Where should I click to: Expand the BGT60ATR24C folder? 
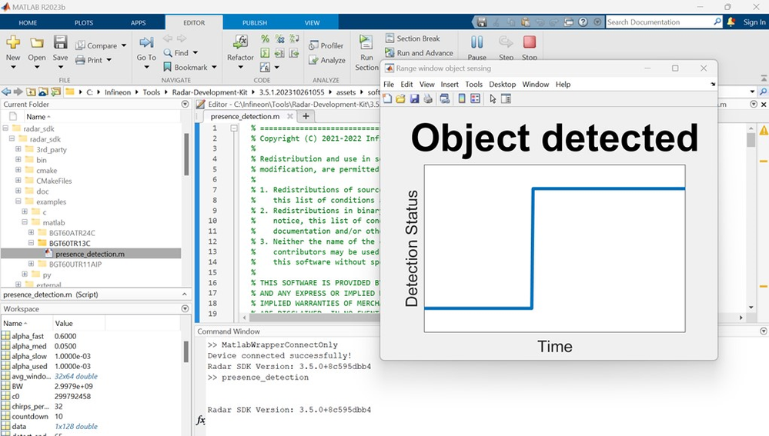click(31, 233)
